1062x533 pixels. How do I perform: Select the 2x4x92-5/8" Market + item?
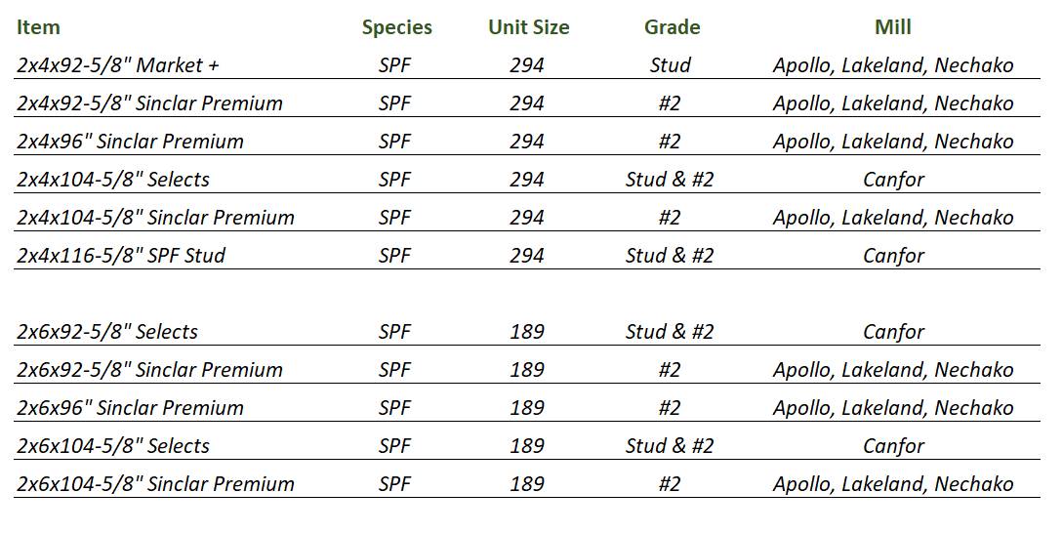[118, 65]
